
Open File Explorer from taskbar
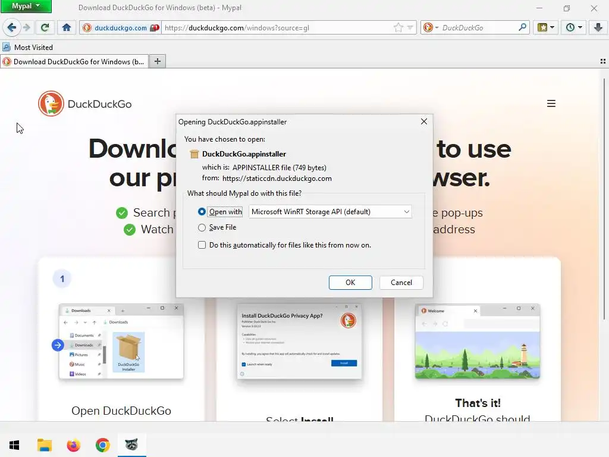44,445
